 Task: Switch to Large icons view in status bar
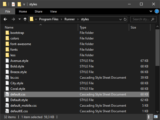[x=156, y=117]
